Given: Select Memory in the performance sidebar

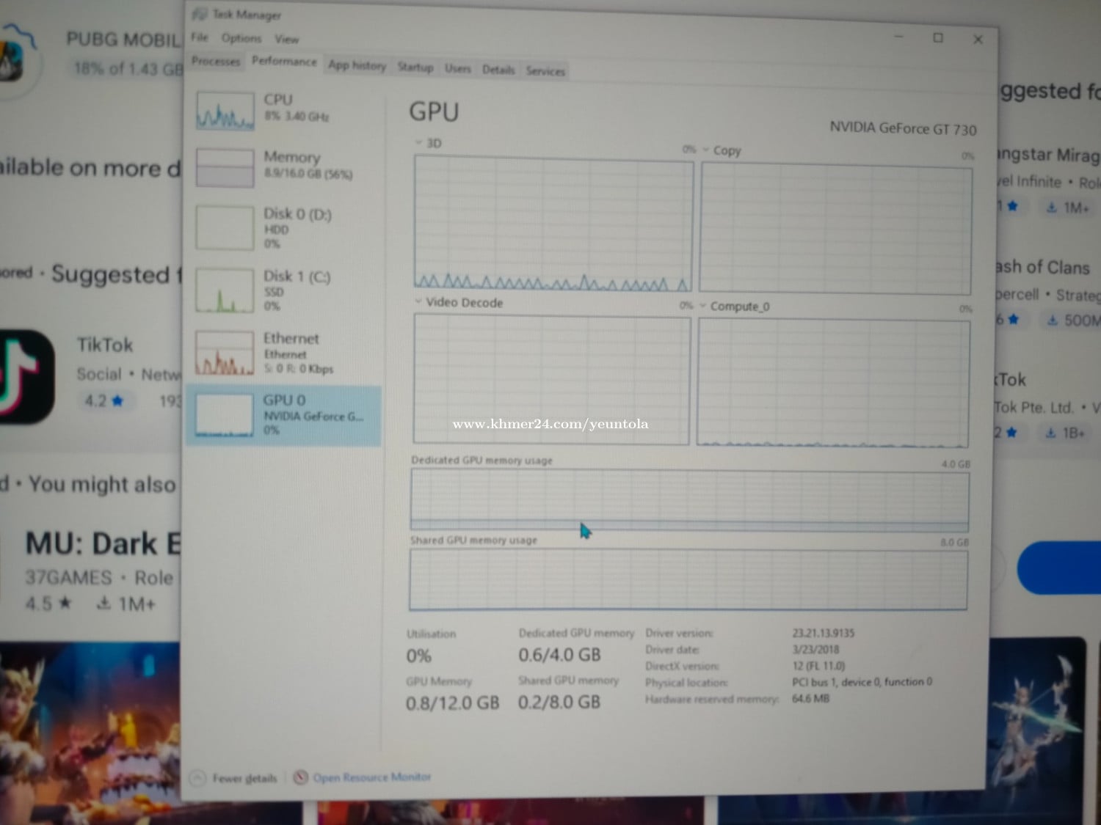Looking at the screenshot, I should tap(285, 166).
